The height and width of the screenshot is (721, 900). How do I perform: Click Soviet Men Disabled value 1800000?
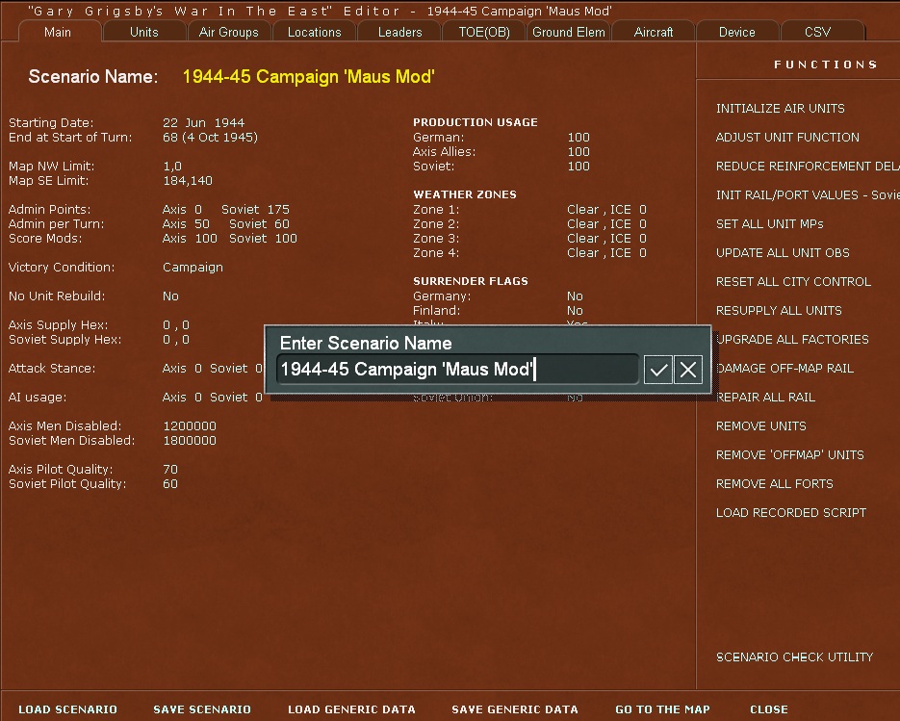(x=190, y=440)
